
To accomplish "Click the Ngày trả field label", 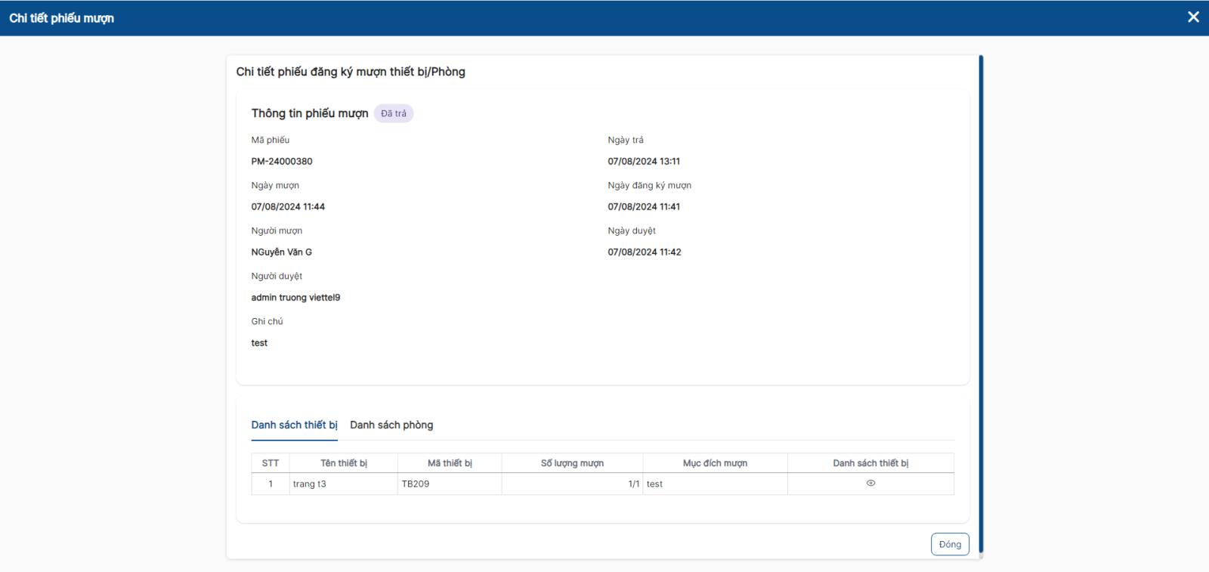I will click(x=626, y=140).
